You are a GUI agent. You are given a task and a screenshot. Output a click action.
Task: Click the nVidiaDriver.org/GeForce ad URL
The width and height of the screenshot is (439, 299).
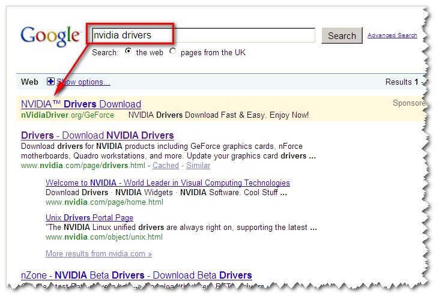click(67, 115)
